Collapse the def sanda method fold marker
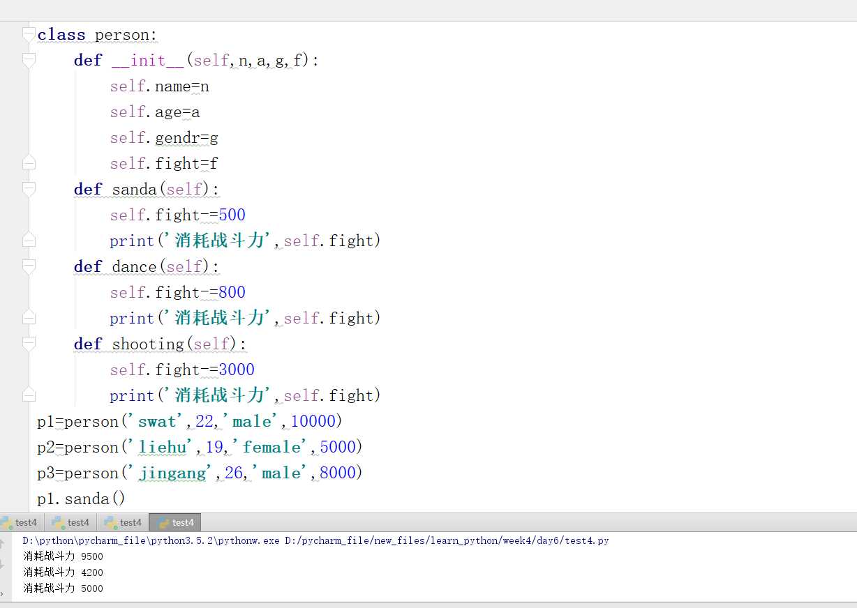 click(x=28, y=189)
